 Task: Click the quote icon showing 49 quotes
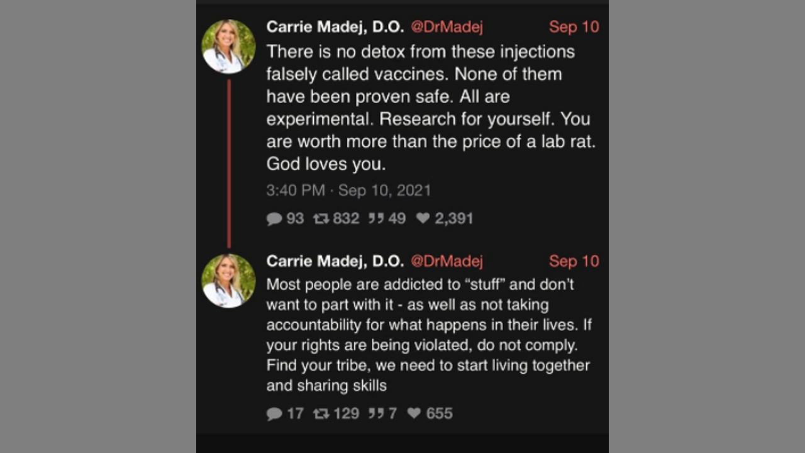pyautogui.click(x=376, y=218)
